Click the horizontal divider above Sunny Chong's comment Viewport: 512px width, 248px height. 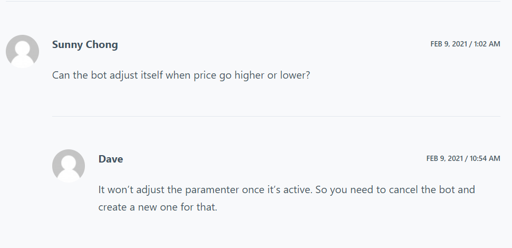pos(256,2)
